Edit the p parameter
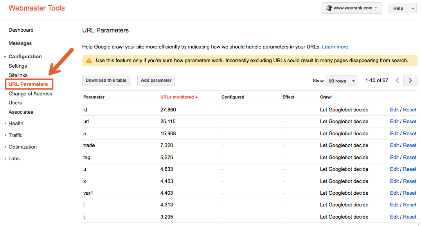Image resolution: width=421 pixels, height=226 pixels. [394, 134]
